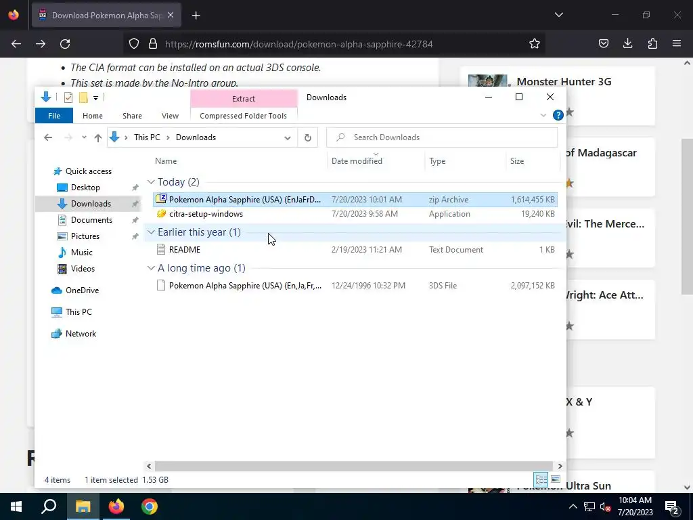Open the Windows Start menu

[16, 506]
